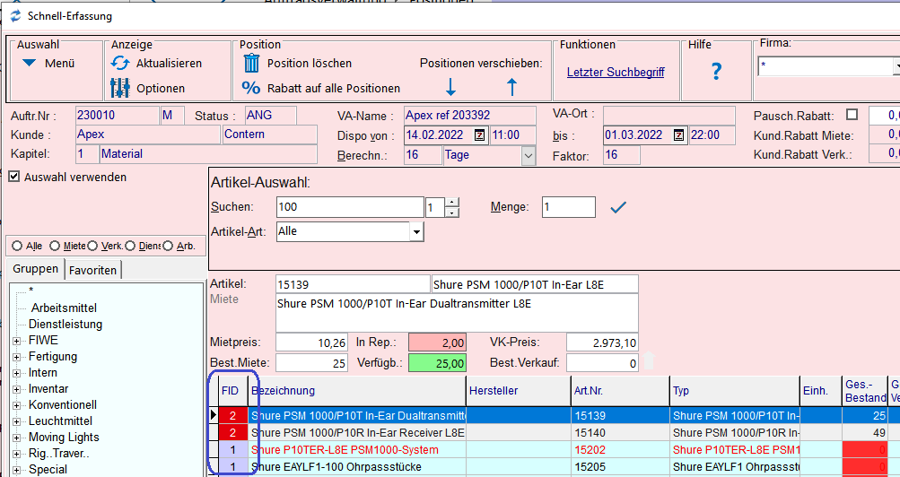This screenshot has height=477, width=900.
Task: Increase the Suchen spinner value
Action: (x=452, y=202)
